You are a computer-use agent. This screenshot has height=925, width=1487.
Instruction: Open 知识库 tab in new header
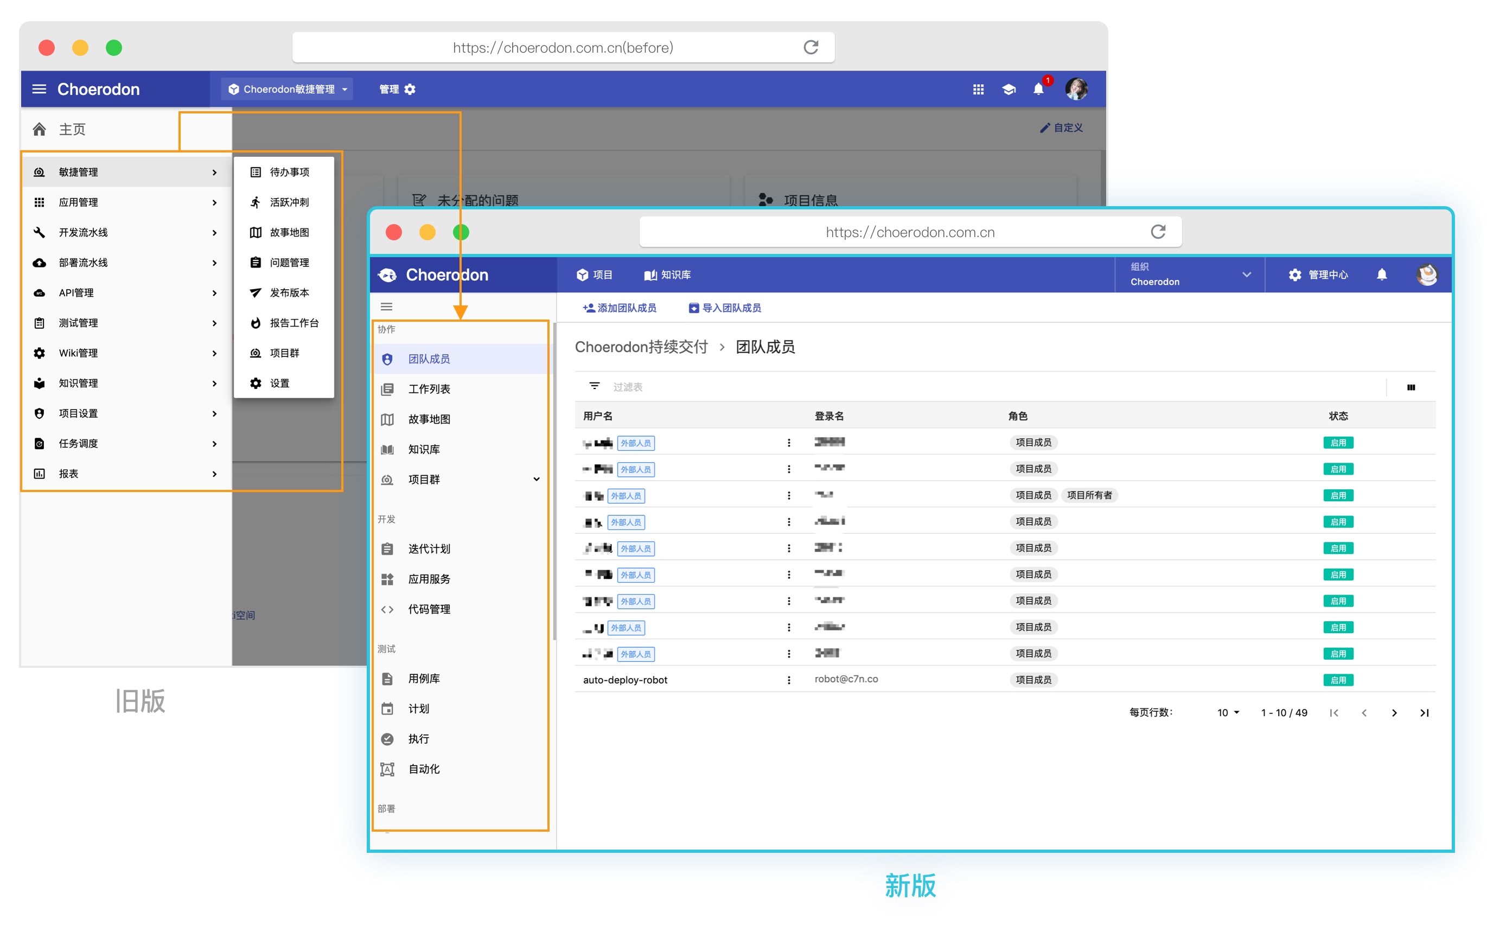[667, 275]
